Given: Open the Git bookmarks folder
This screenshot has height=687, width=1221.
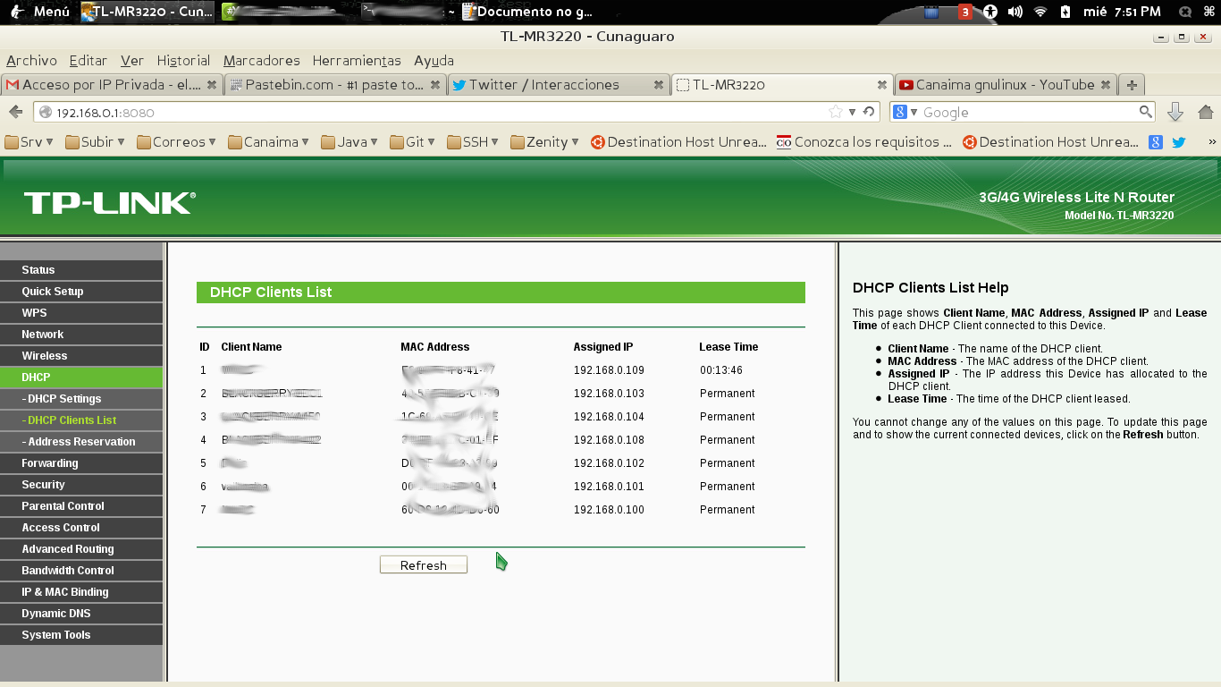Looking at the screenshot, I should point(414,142).
